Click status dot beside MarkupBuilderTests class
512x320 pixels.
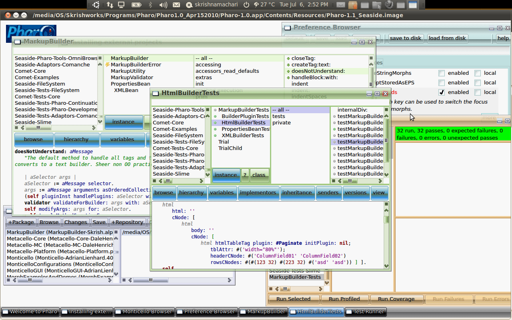point(215,110)
